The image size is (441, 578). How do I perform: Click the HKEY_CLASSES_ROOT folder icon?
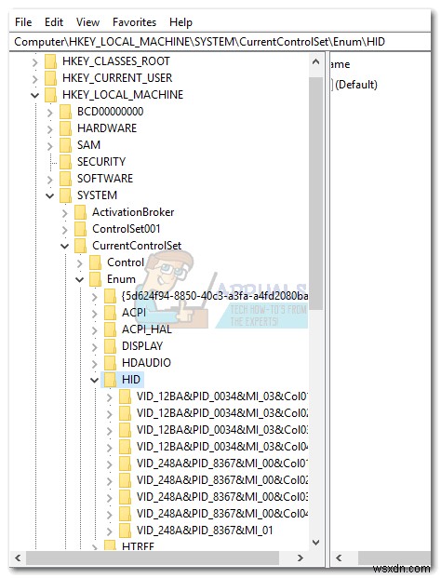coord(50,61)
